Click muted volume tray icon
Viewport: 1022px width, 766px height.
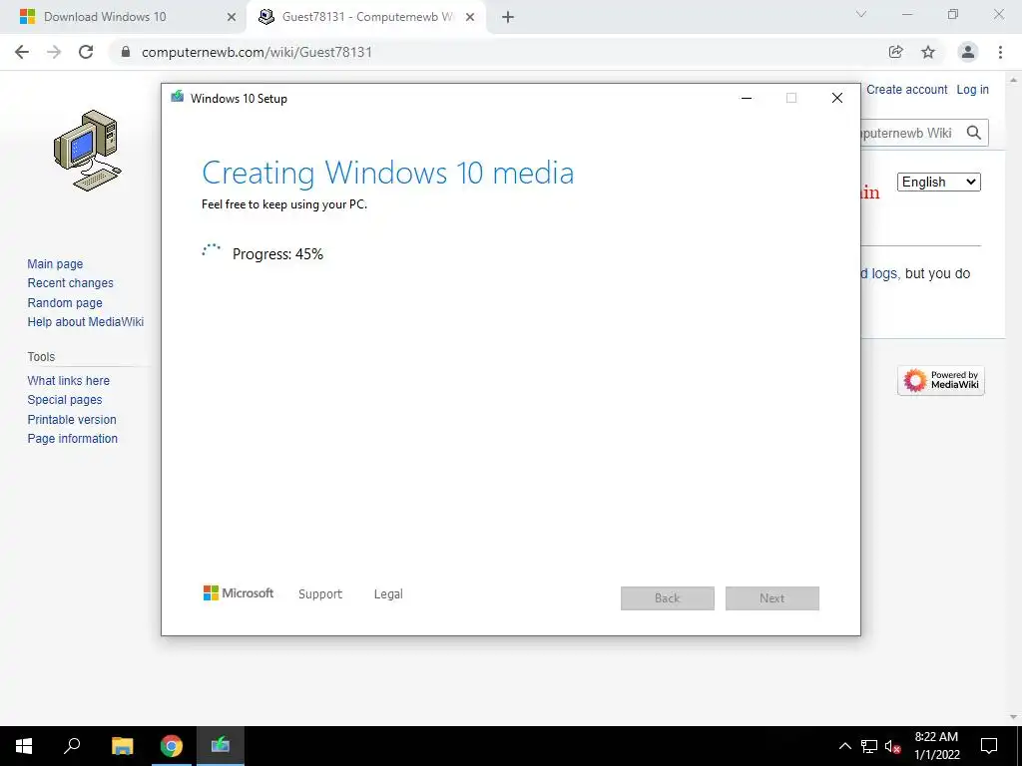892,746
